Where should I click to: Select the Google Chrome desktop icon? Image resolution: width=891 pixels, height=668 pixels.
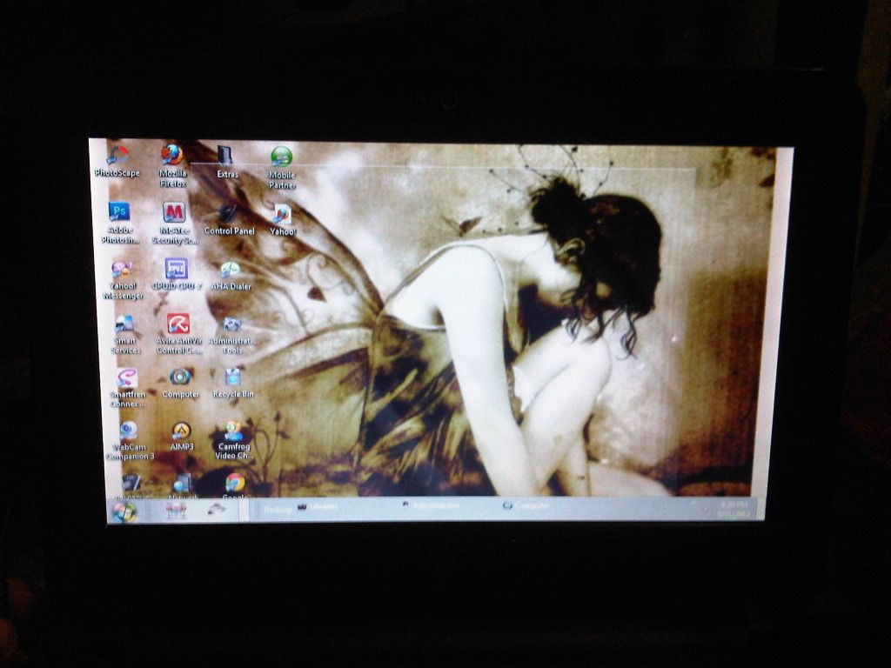[x=235, y=485]
